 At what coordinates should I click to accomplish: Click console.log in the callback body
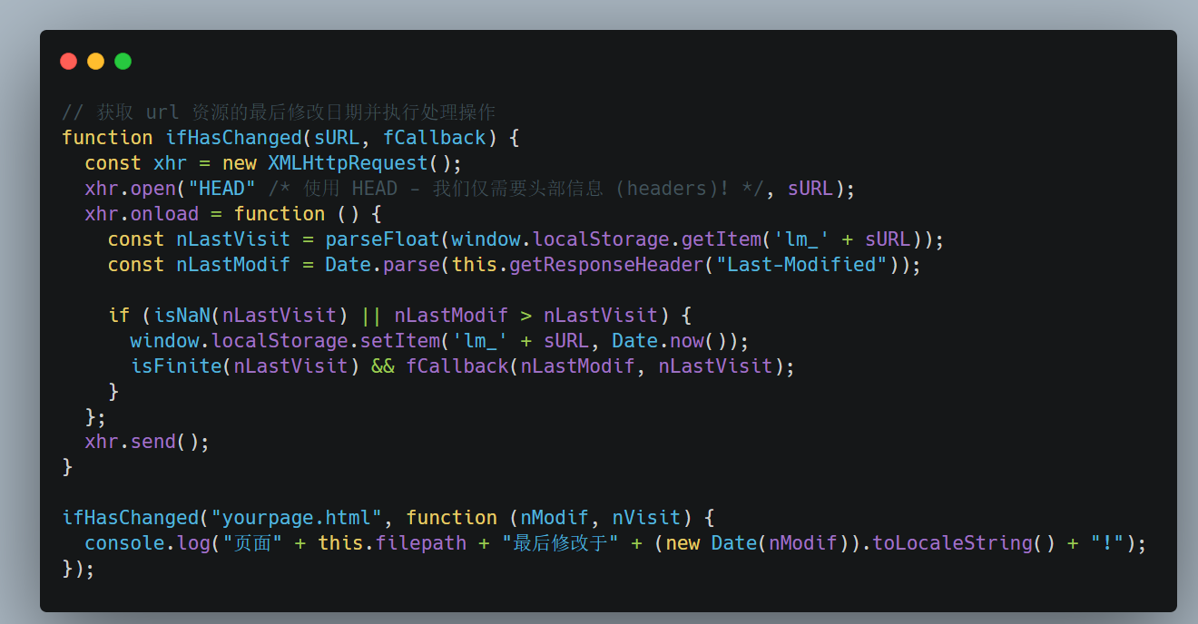point(148,543)
